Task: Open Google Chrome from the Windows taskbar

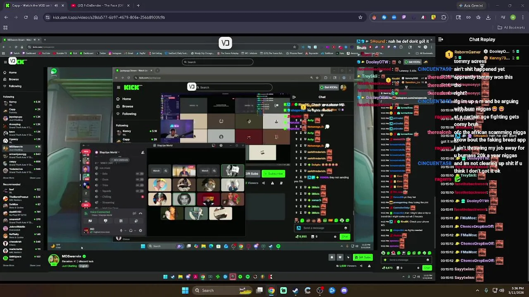Action: (271, 290)
